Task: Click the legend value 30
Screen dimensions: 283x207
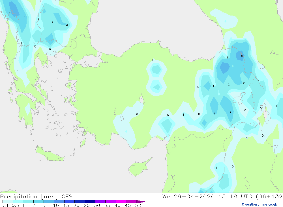Action: (97, 205)
